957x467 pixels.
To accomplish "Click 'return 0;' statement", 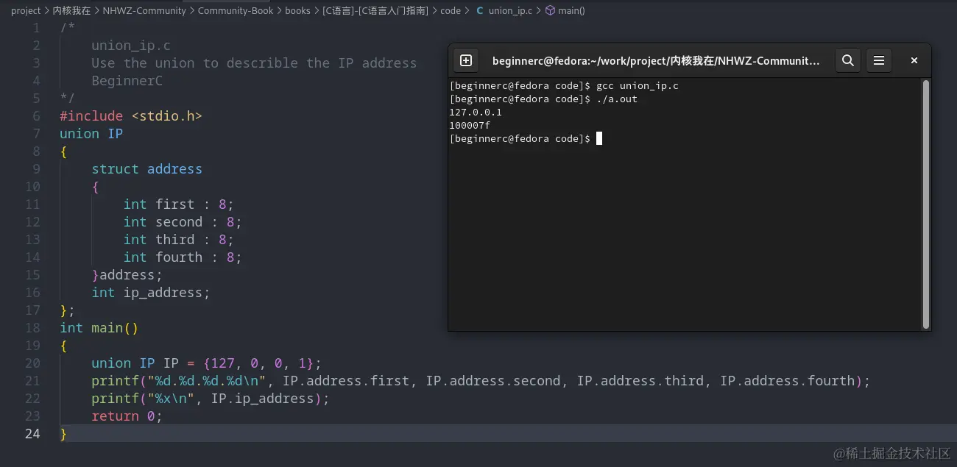I will point(127,416).
